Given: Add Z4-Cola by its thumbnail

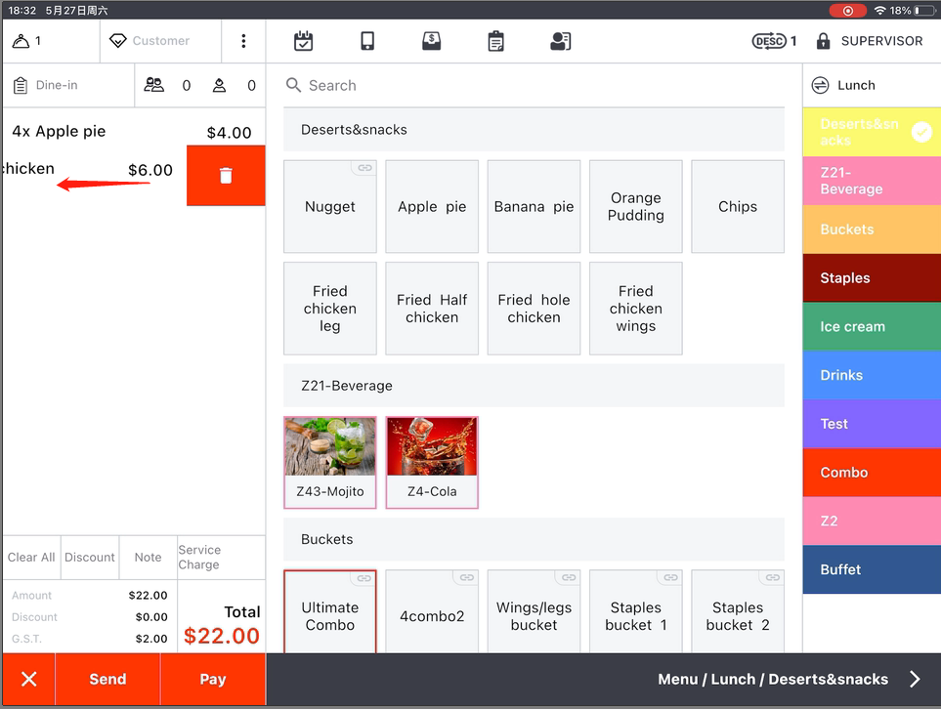Looking at the screenshot, I should tap(432, 448).
